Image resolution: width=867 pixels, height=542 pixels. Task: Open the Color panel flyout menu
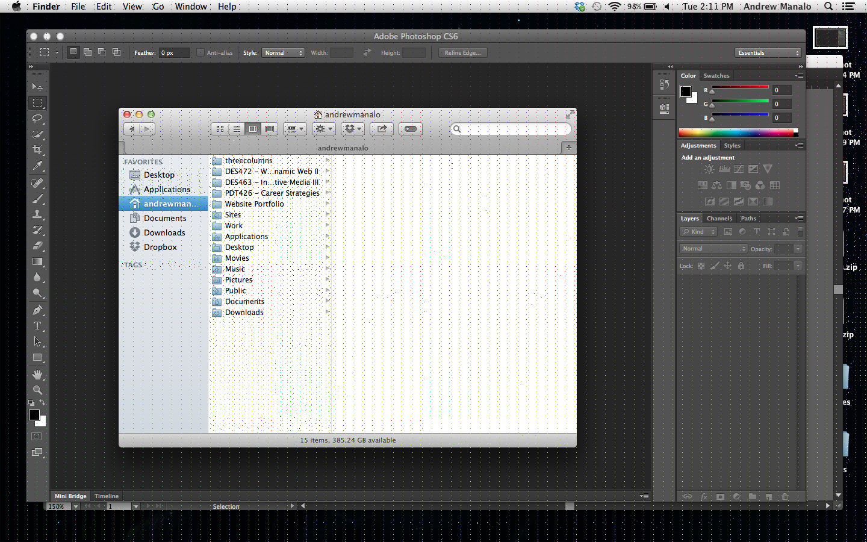pos(799,76)
